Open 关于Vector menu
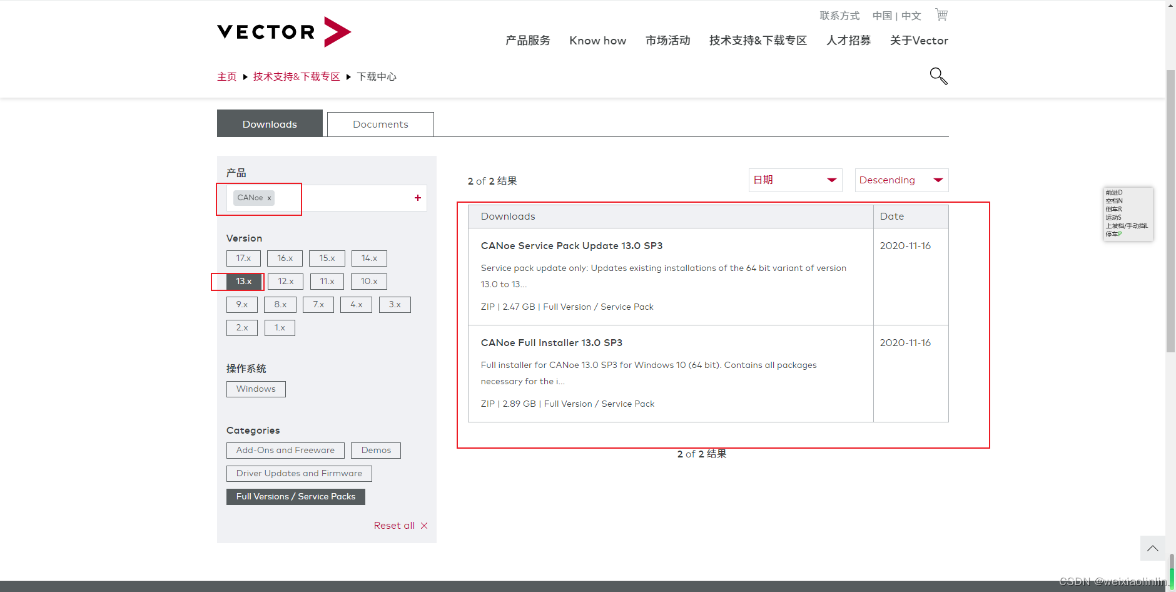Viewport: 1176px width, 592px height. click(919, 41)
